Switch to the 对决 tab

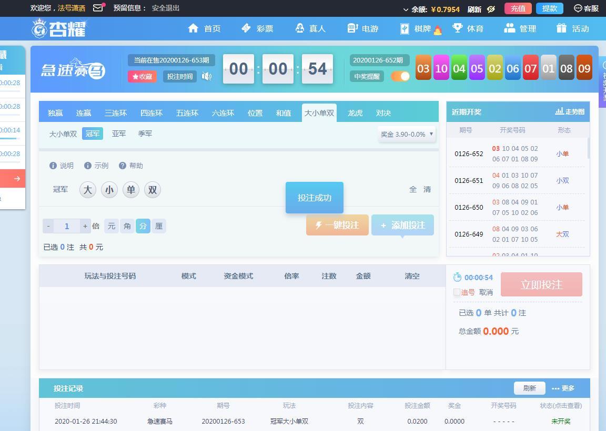click(383, 113)
